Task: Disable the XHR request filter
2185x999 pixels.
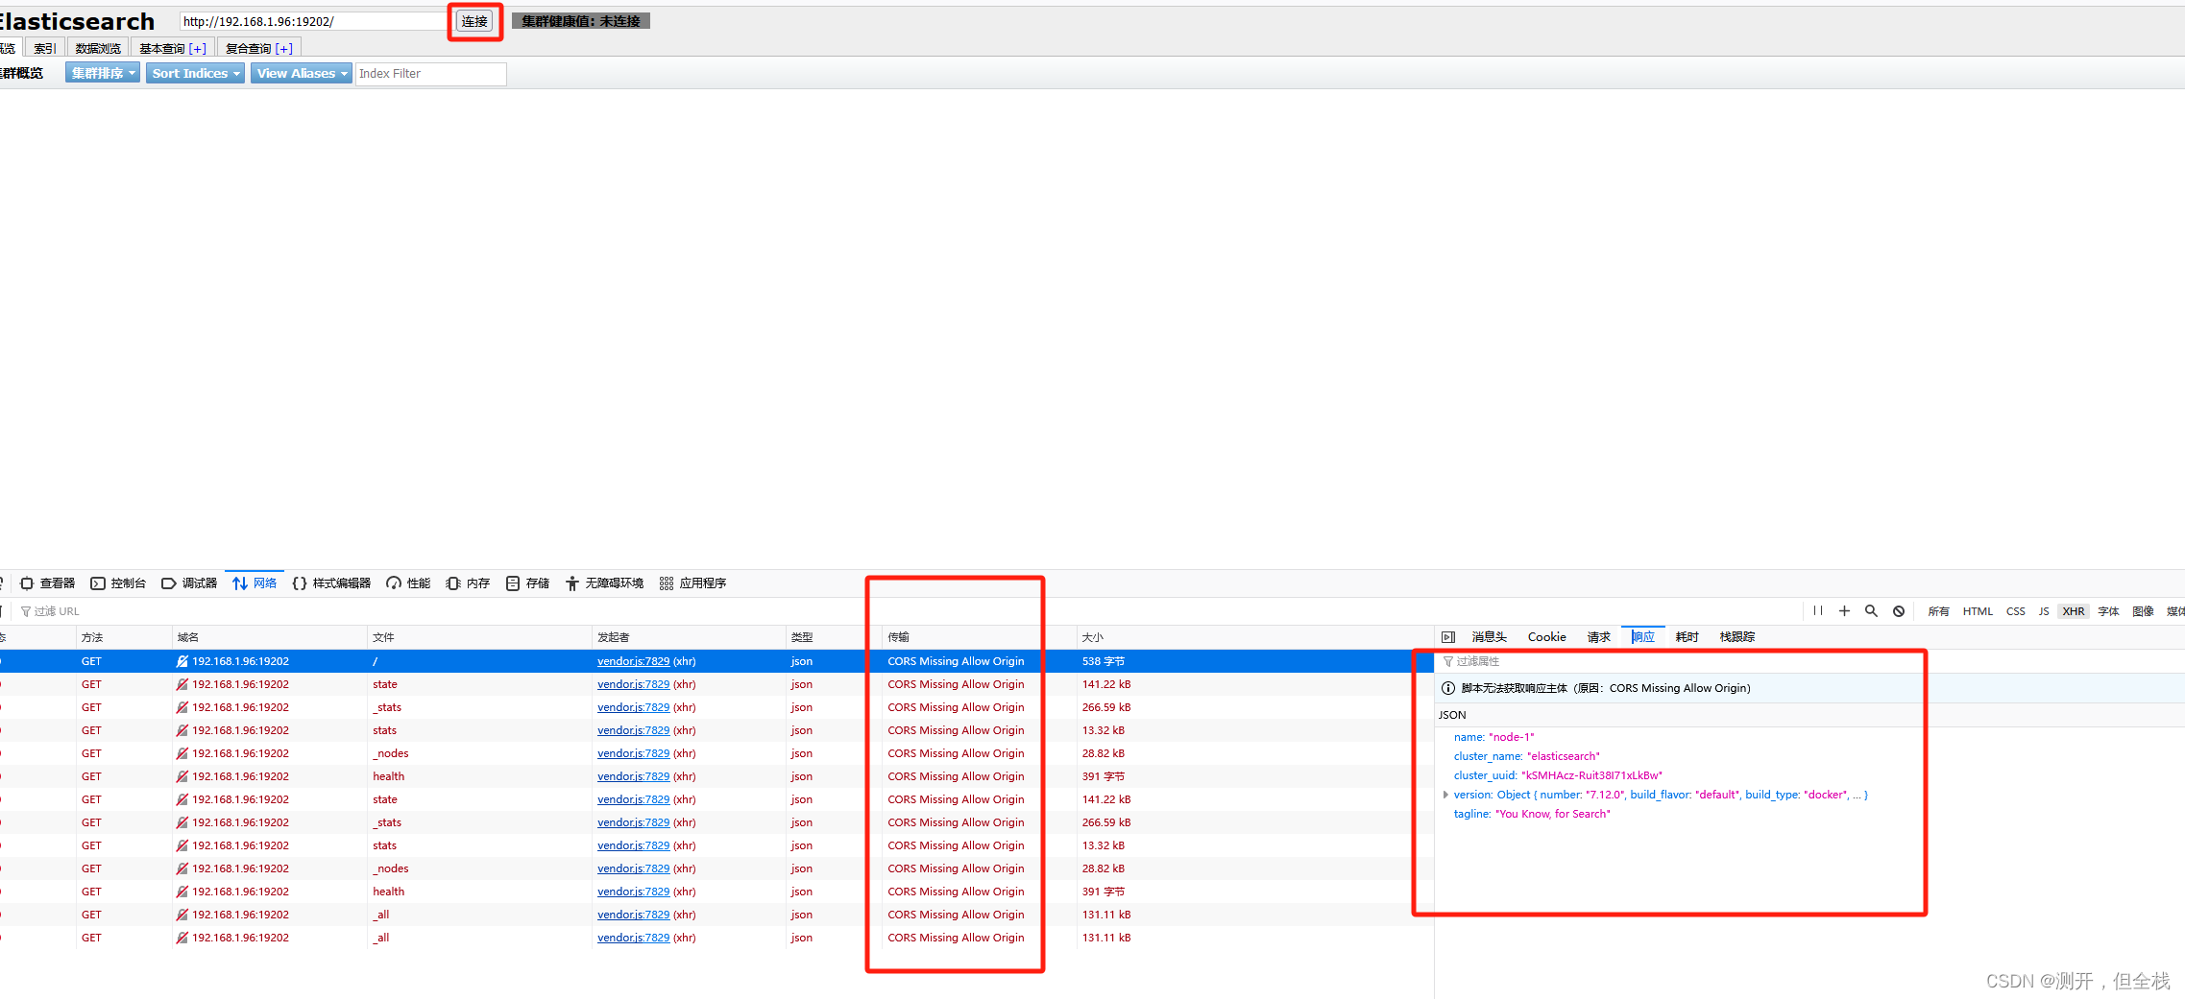Action: coord(2074,610)
